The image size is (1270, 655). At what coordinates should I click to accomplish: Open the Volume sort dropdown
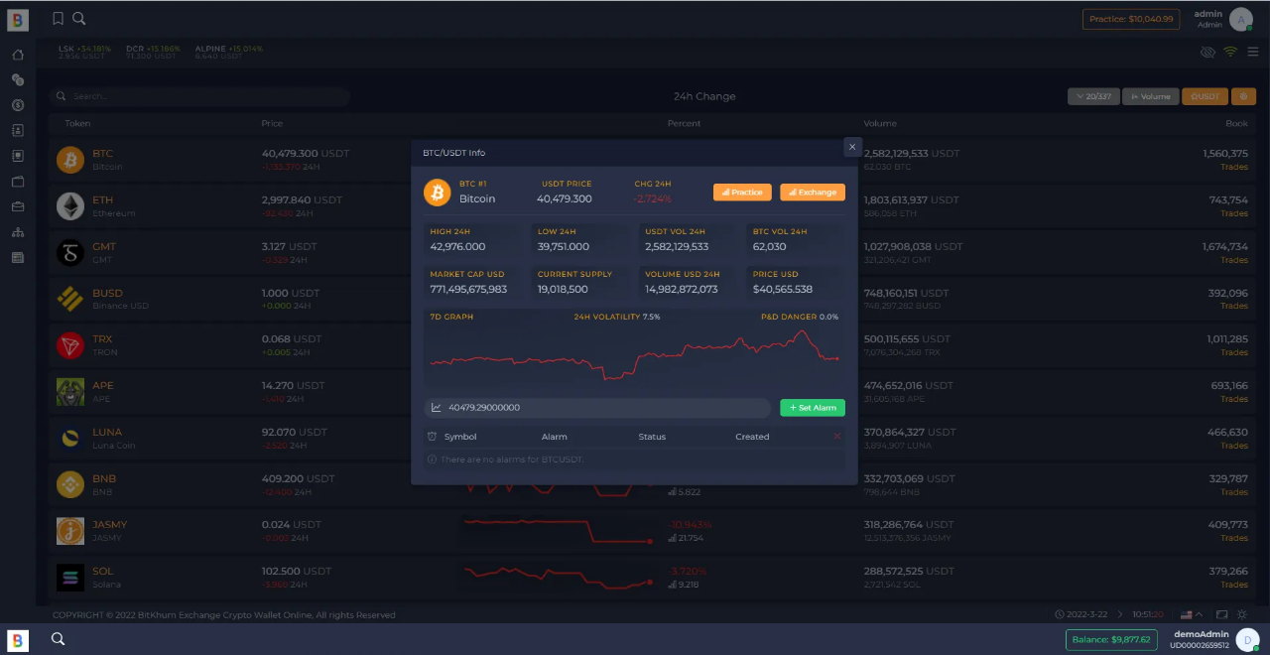(1150, 96)
